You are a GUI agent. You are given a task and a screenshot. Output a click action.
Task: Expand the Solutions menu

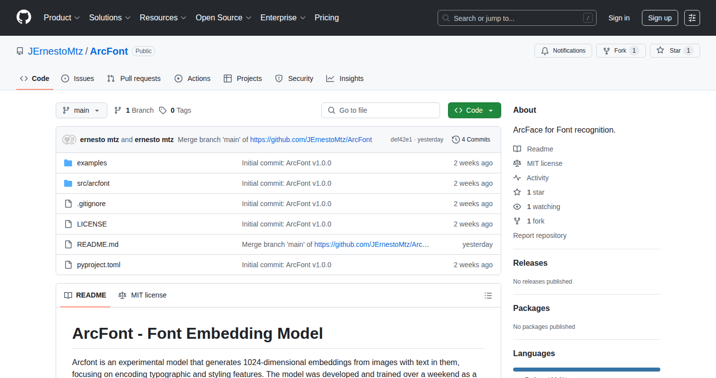coord(110,17)
